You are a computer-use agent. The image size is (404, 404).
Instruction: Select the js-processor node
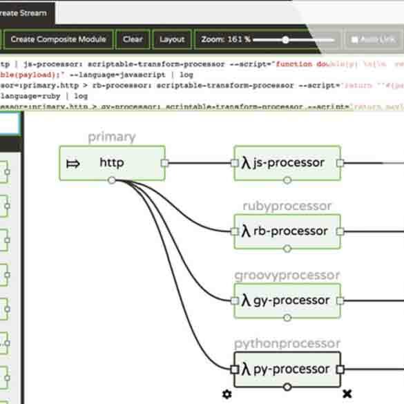287,163
